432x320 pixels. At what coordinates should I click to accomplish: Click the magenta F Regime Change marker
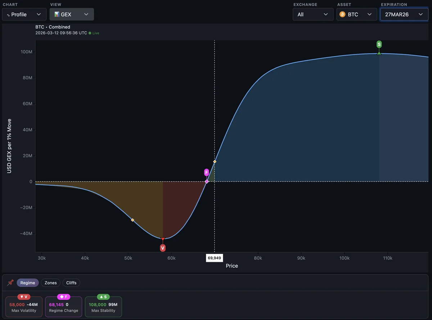(x=206, y=172)
